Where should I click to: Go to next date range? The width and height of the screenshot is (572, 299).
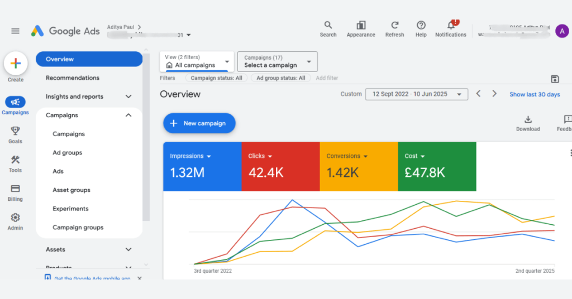point(494,94)
